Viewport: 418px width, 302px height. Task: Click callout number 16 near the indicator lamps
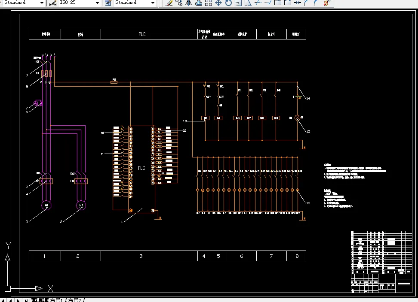tap(308, 203)
